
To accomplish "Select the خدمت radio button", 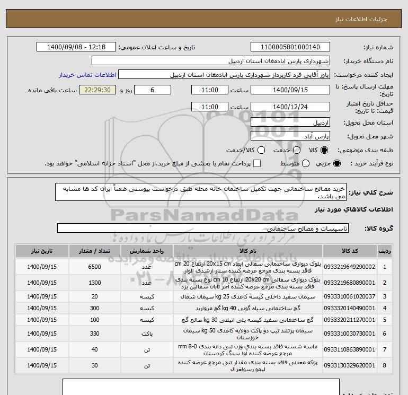I will click(x=297, y=150).
